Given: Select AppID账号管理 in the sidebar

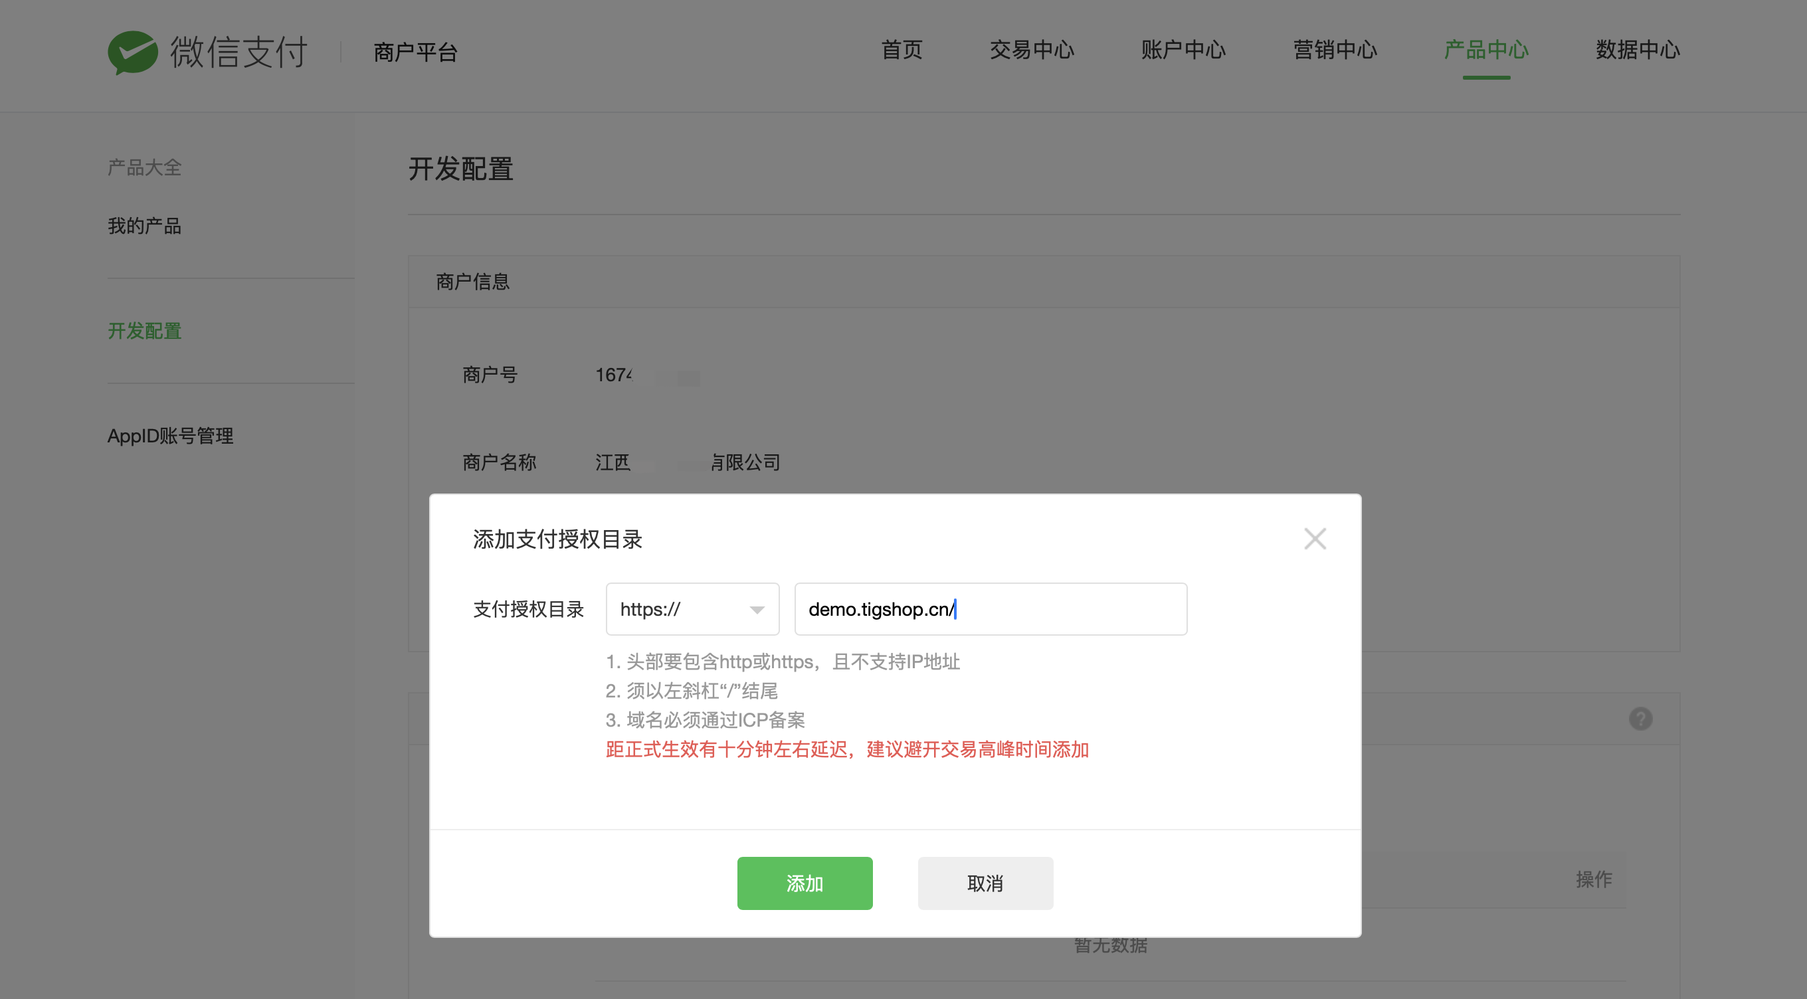Looking at the screenshot, I should coord(171,436).
